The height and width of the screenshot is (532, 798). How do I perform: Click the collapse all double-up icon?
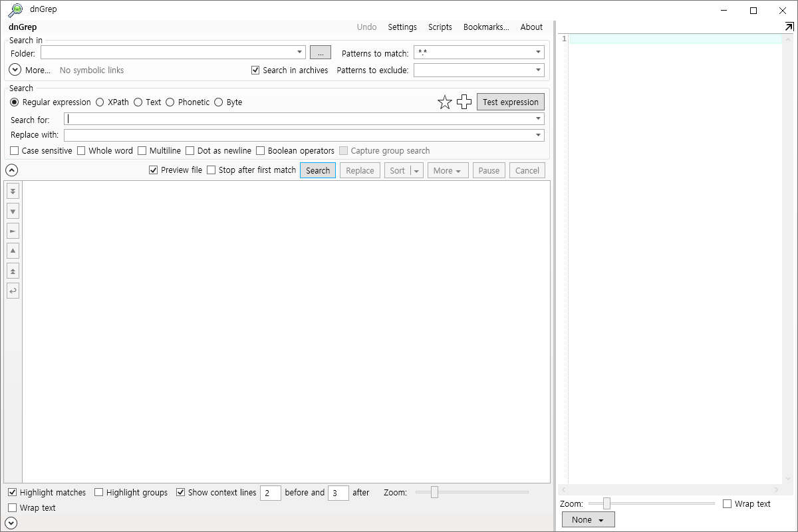coord(13,271)
